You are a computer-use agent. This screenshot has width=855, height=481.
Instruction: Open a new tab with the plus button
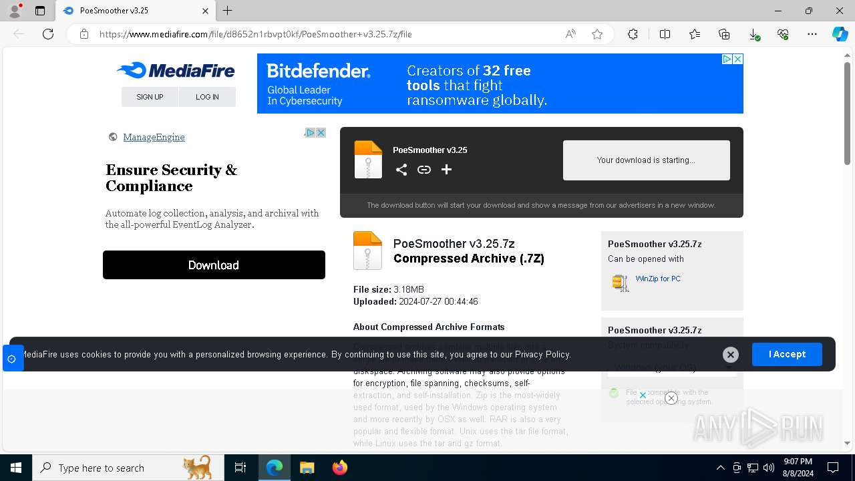click(x=228, y=11)
